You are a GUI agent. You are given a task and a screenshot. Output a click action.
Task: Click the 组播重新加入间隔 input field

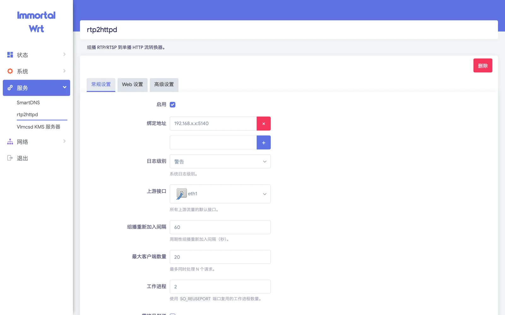[x=220, y=227]
